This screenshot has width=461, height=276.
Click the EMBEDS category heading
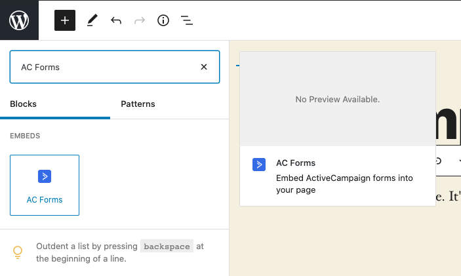click(25, 136)
